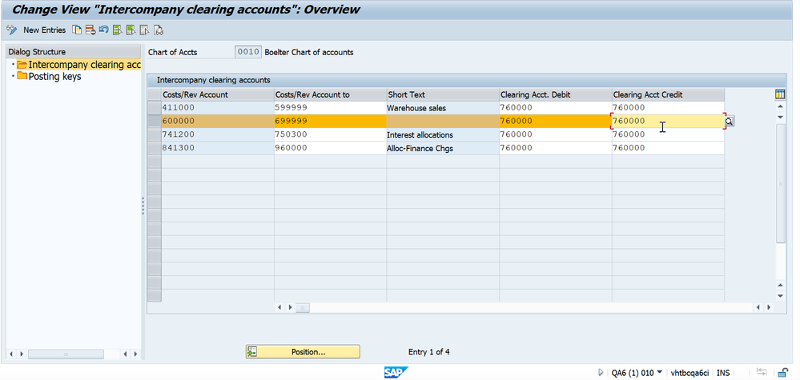Click the Delete row icon

[x=90, y=30]
